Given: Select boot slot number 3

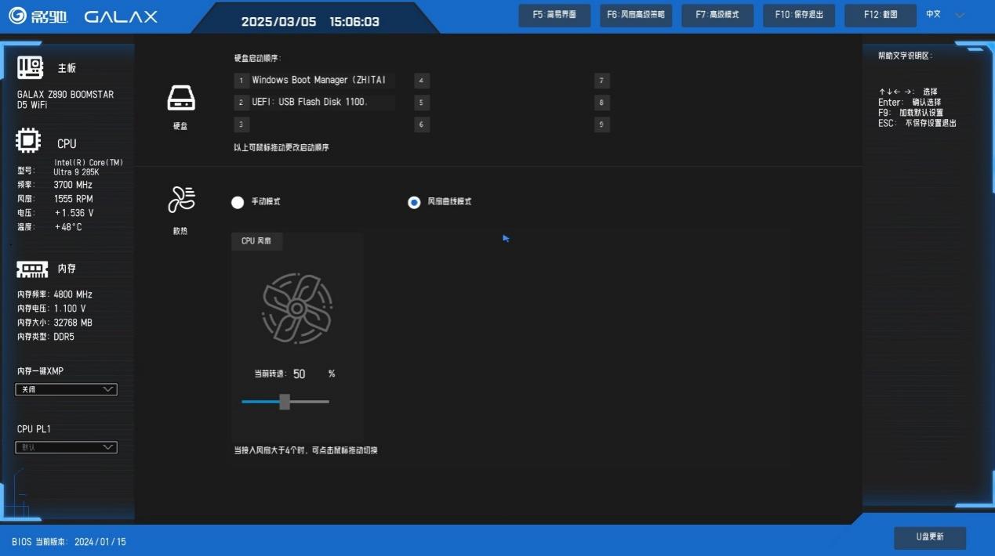Looking at the screenshot, I should pos(241,125).
